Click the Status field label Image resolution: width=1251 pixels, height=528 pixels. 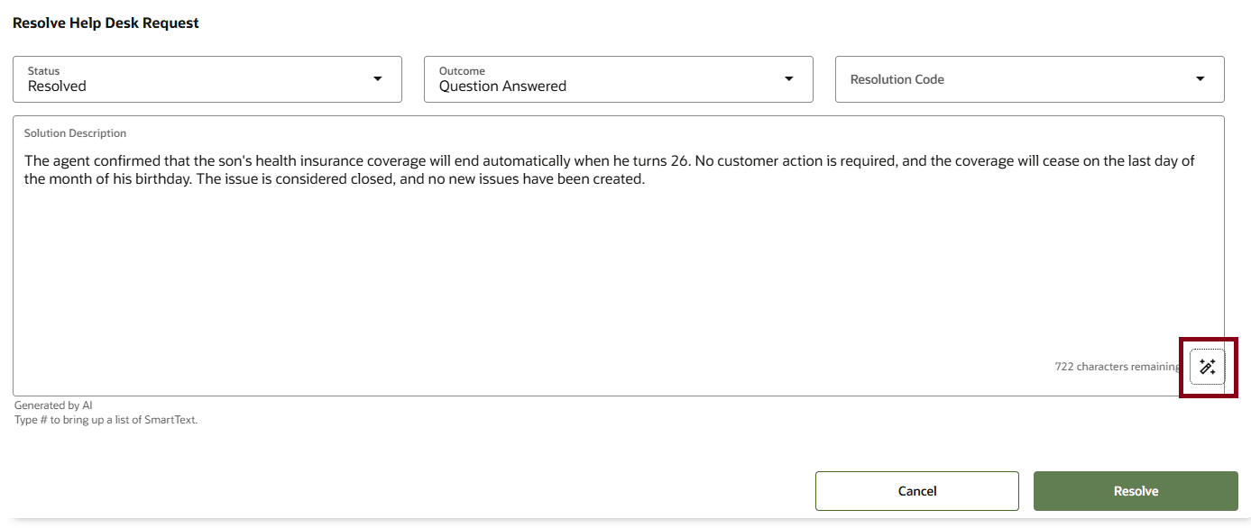click(x=43, y=71)
